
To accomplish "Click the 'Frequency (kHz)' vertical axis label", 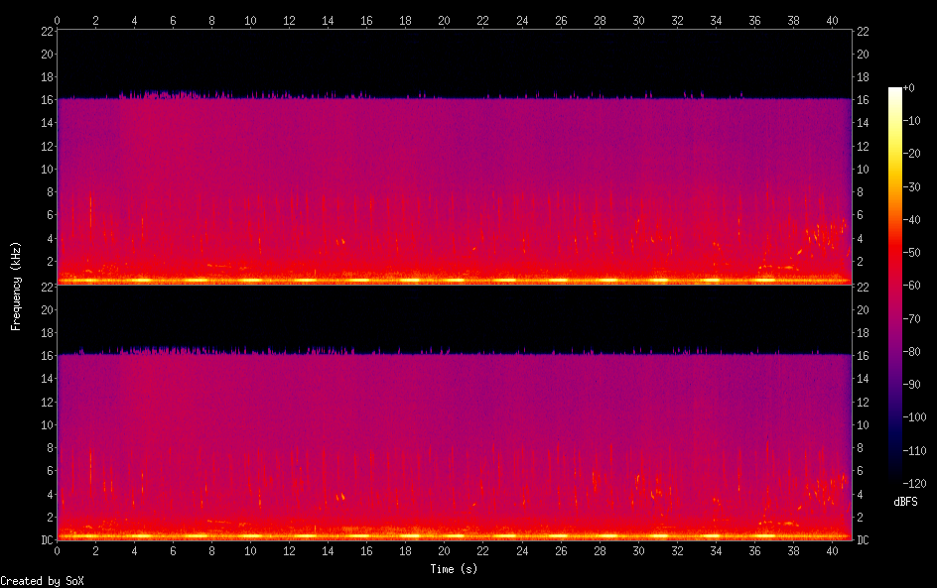I will pos(16,285).
